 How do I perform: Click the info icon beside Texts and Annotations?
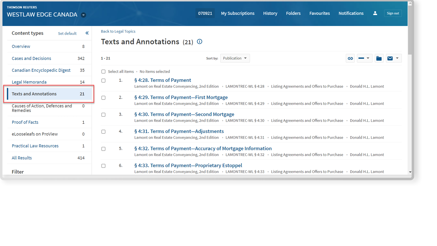click(200, 42)
